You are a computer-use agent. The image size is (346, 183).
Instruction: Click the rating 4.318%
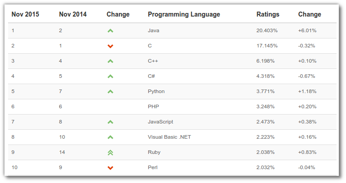pyautogui.click(x=266, y=76)
